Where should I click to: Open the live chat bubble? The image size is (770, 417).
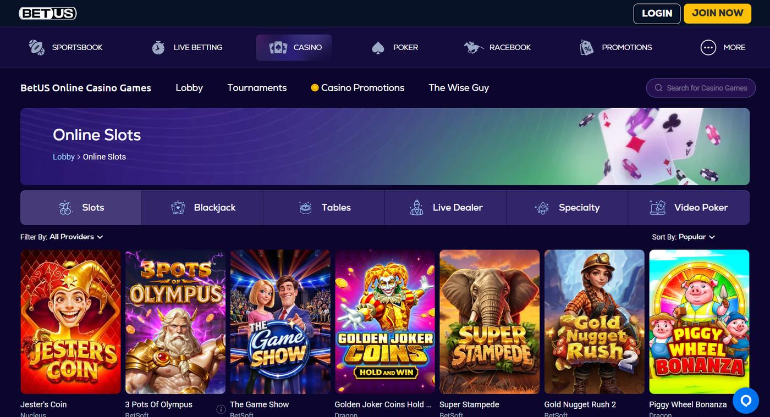pyautogui.click(x=746, y=401)
